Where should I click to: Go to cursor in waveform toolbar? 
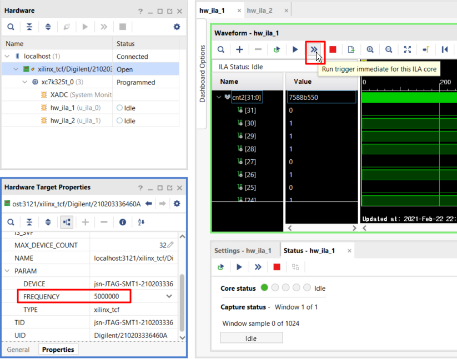pyautogui.click(x=426, y=49)
